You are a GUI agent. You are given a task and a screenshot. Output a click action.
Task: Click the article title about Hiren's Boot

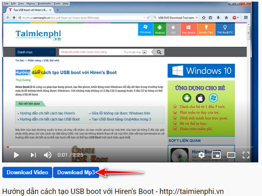click(66, 73)
